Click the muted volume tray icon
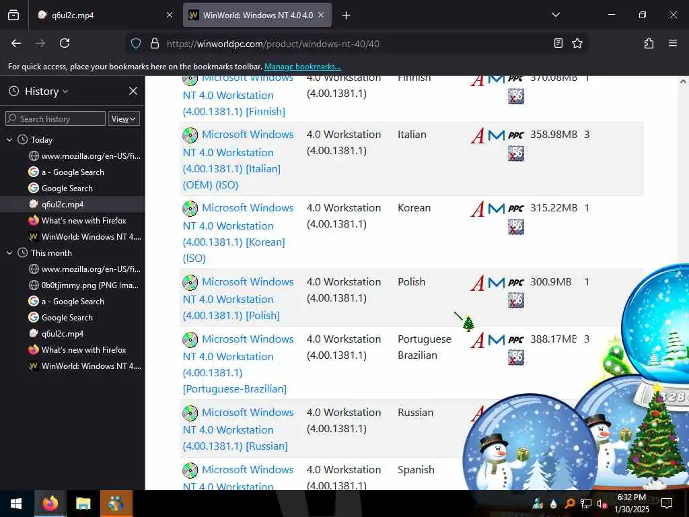Viewport: 689px width, 517px height. (602, 504)
